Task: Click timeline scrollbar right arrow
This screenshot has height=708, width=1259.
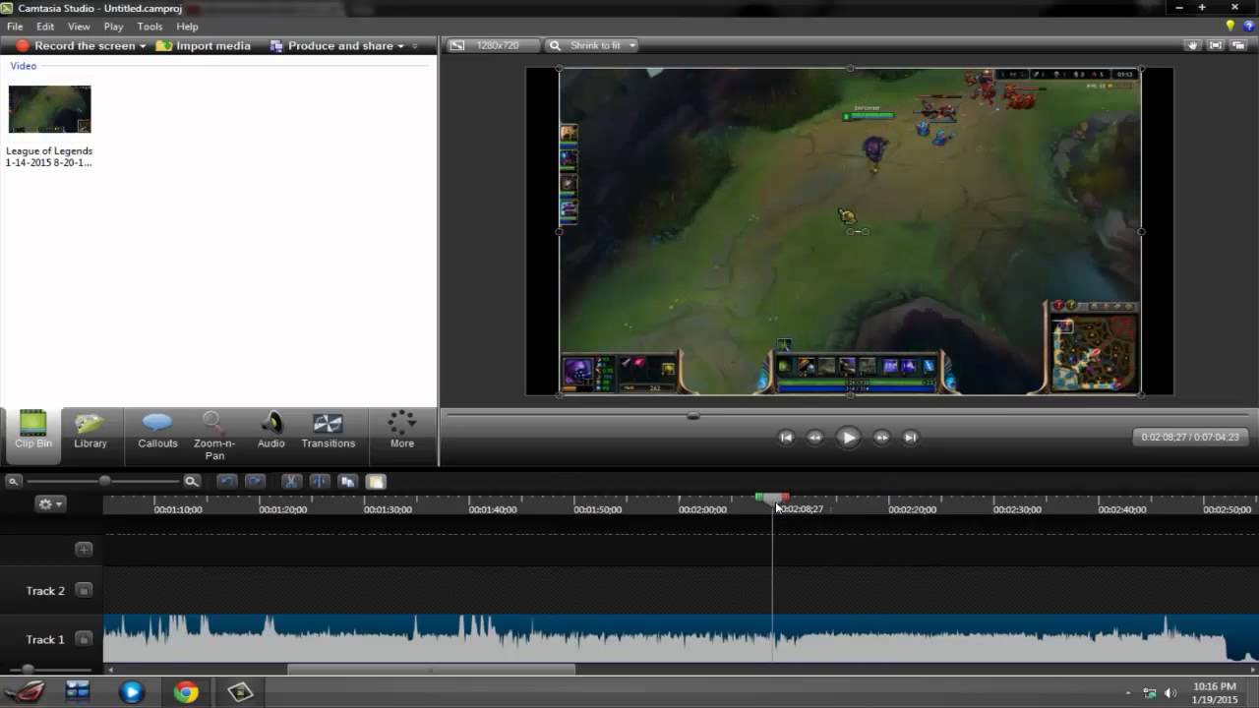Action: coord(1252,671)
